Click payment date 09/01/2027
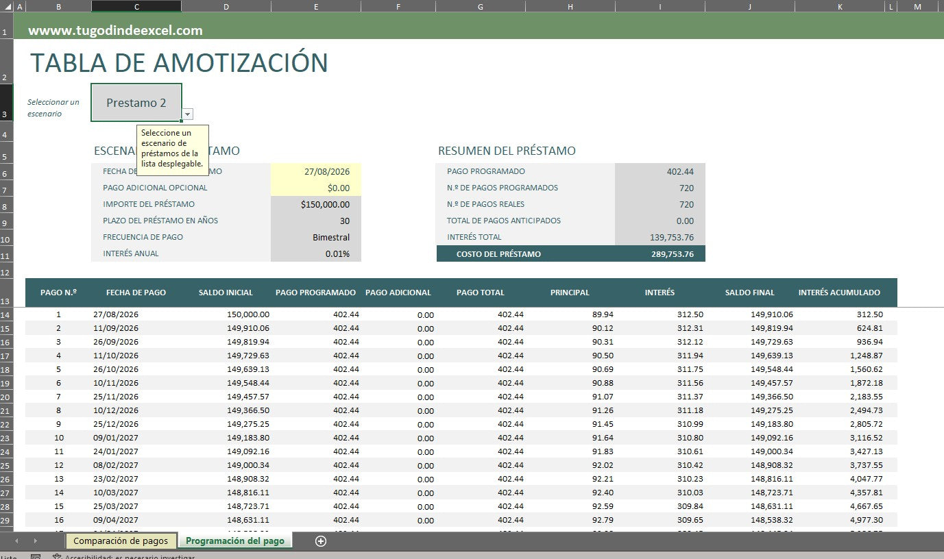The image size is (944, 559). (116, 438)
